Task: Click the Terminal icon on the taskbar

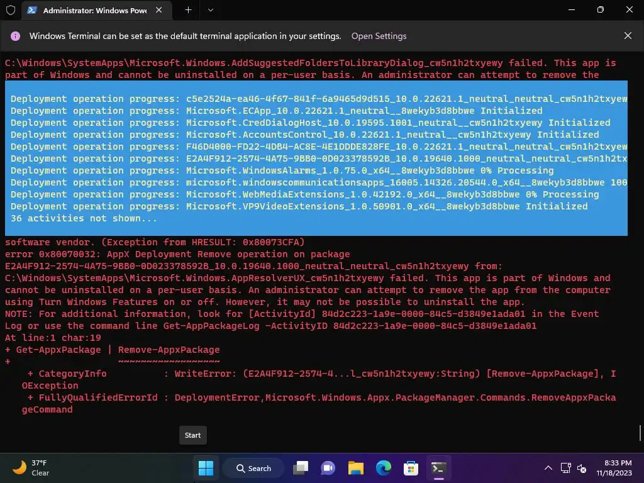Action: coord(438,468)
